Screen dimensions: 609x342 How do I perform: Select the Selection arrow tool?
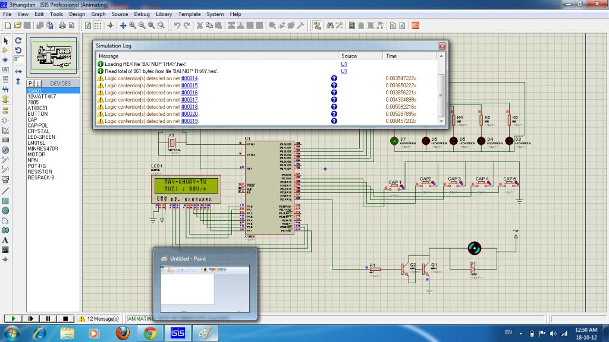[5, 41]
